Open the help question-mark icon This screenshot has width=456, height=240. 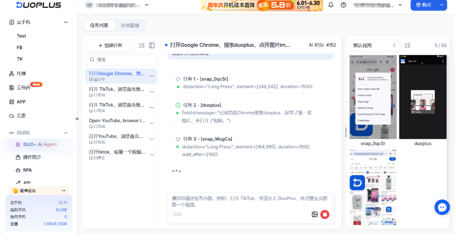coord(343,5)
